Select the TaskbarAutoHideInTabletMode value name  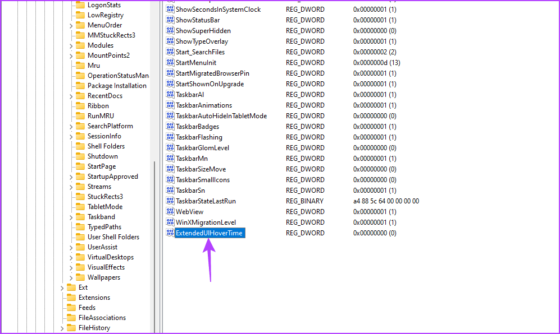point(221,116)
